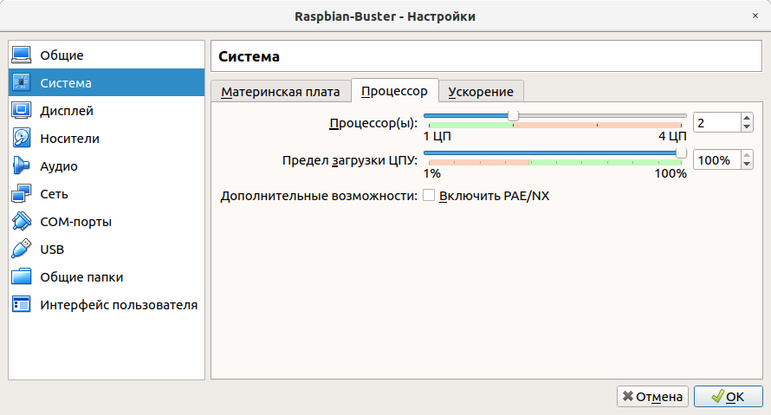Click the '1%' minimum load label
Image resolution: width=771 pixels, height=415 pixels.
pos(431,173)
